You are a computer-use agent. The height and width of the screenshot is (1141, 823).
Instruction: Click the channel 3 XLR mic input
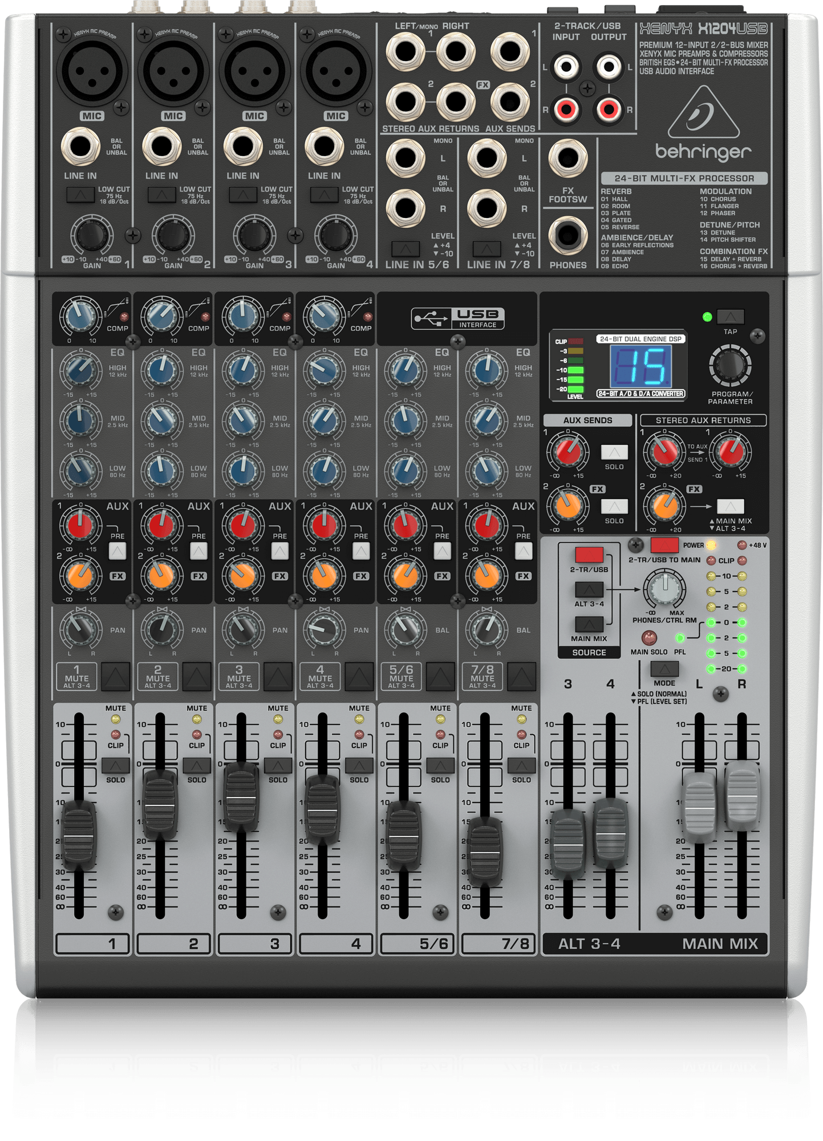click(x=254, y=71)
